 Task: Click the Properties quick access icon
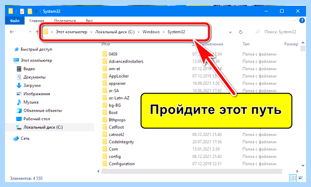click(x=22, y=12)
